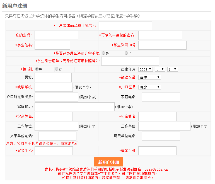Select the 否 radio for 已办理回海淀升学手续

(x=126, y=53)
